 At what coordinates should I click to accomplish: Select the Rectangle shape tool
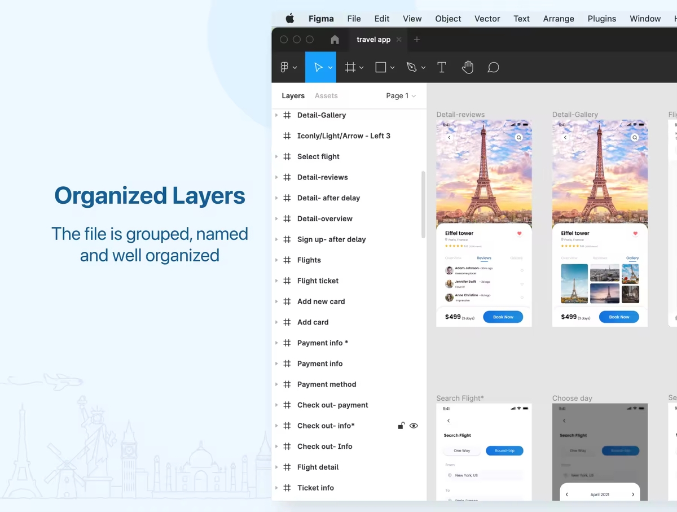pos(381,68)
